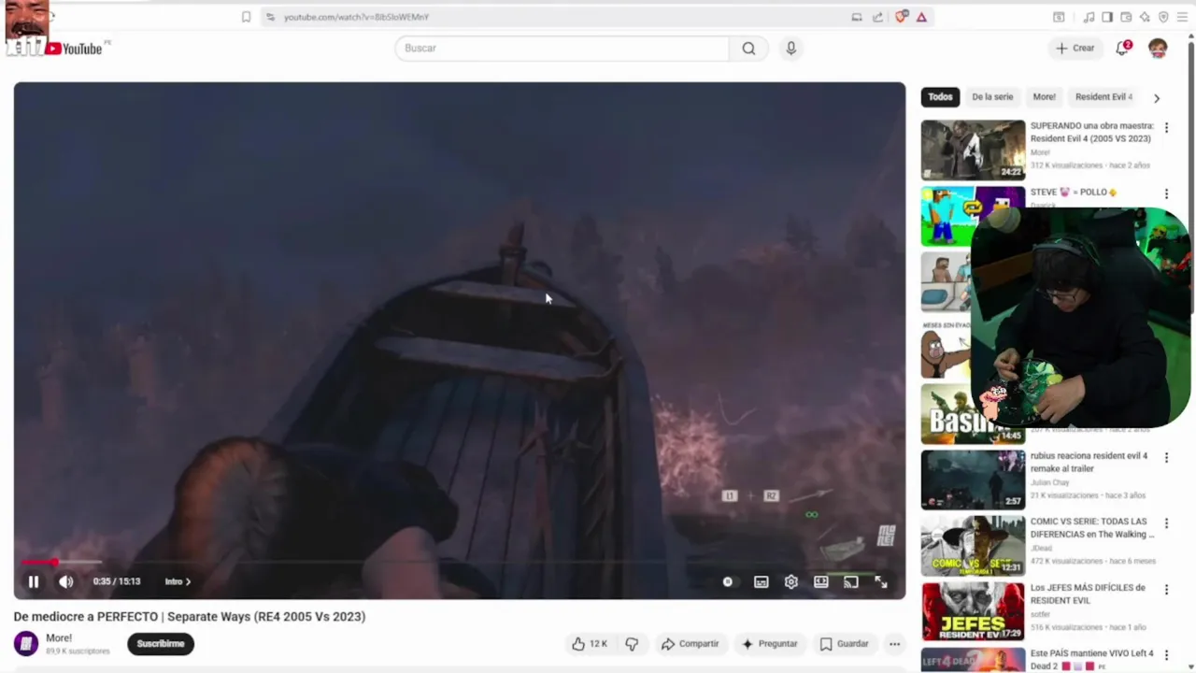Open options for SUPERANDO una obra maestra
This screenshot has width=1196, height=673.
click(x=1166, y=128)
